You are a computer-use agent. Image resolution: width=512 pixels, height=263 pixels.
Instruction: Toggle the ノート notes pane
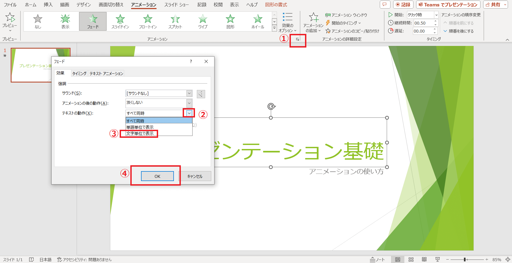click(377, 260)
